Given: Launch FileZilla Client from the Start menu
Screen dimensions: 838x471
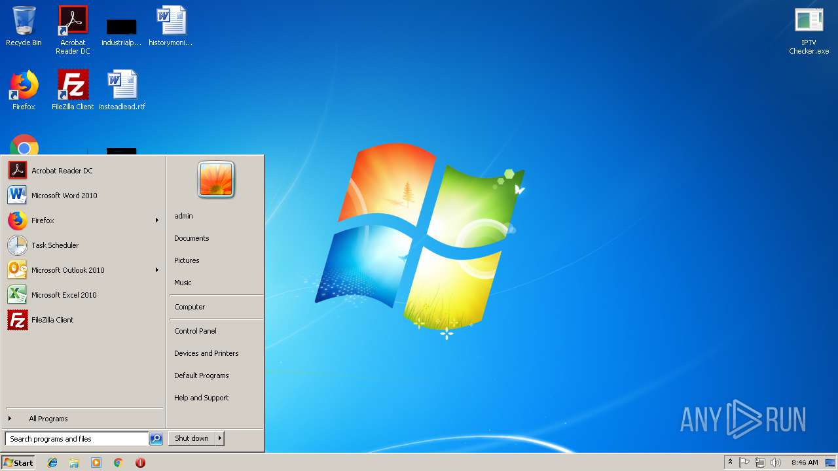Looking at the screenshot, I should click(84, 320).
